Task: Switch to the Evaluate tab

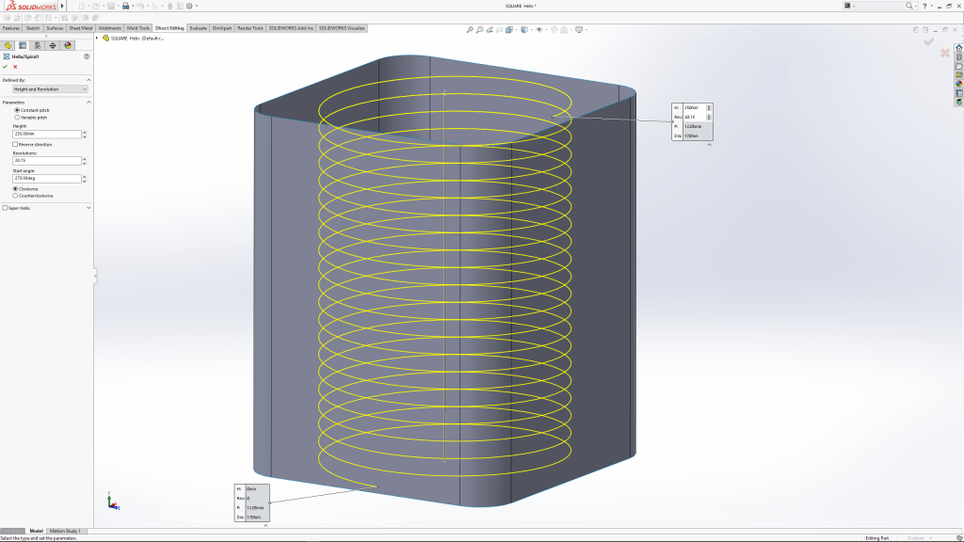Action: [x=198, y=28]
